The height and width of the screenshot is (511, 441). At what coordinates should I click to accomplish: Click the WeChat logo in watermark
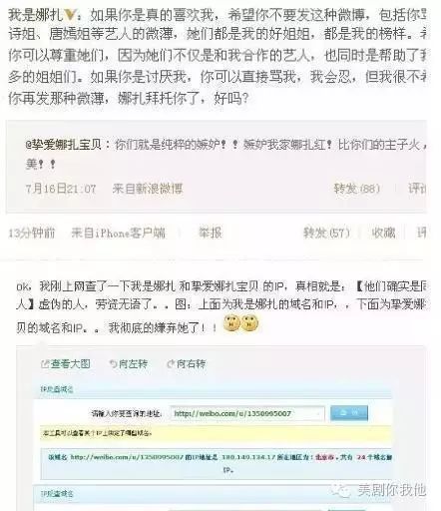[341, 490]
